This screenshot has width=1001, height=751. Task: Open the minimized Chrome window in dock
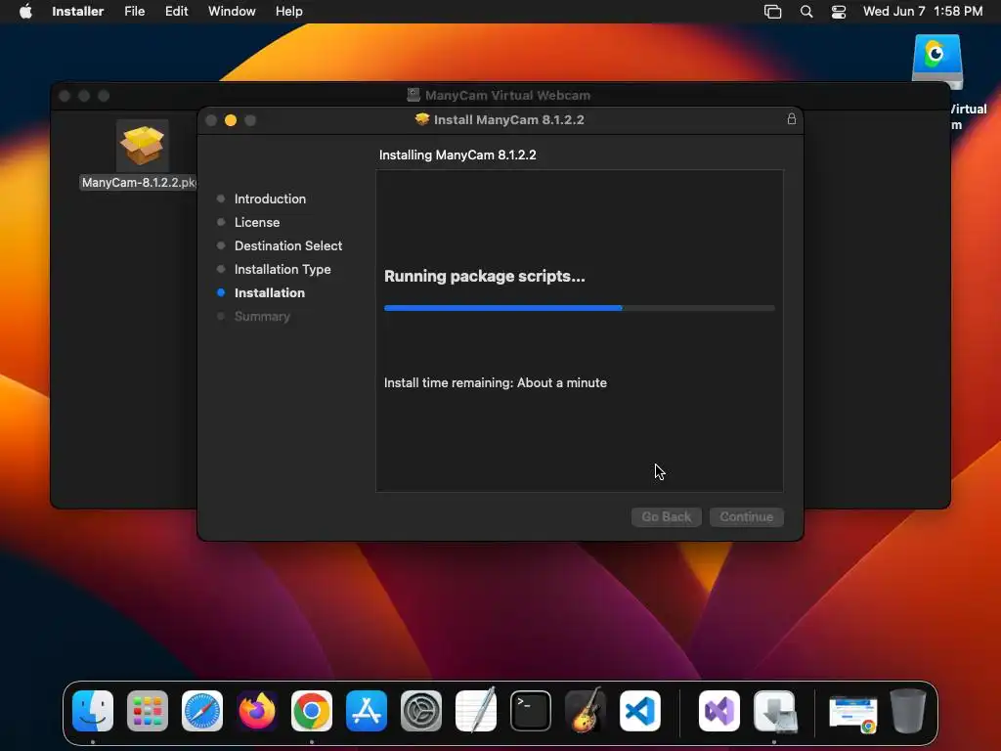pos(852,713)
